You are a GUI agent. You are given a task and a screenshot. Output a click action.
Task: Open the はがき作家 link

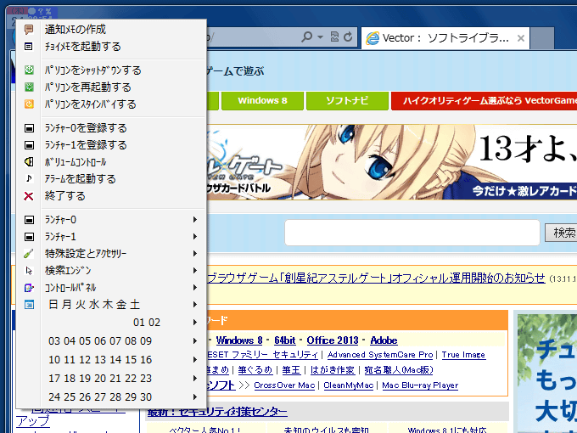pyautogui.click(x=333, y=370)
